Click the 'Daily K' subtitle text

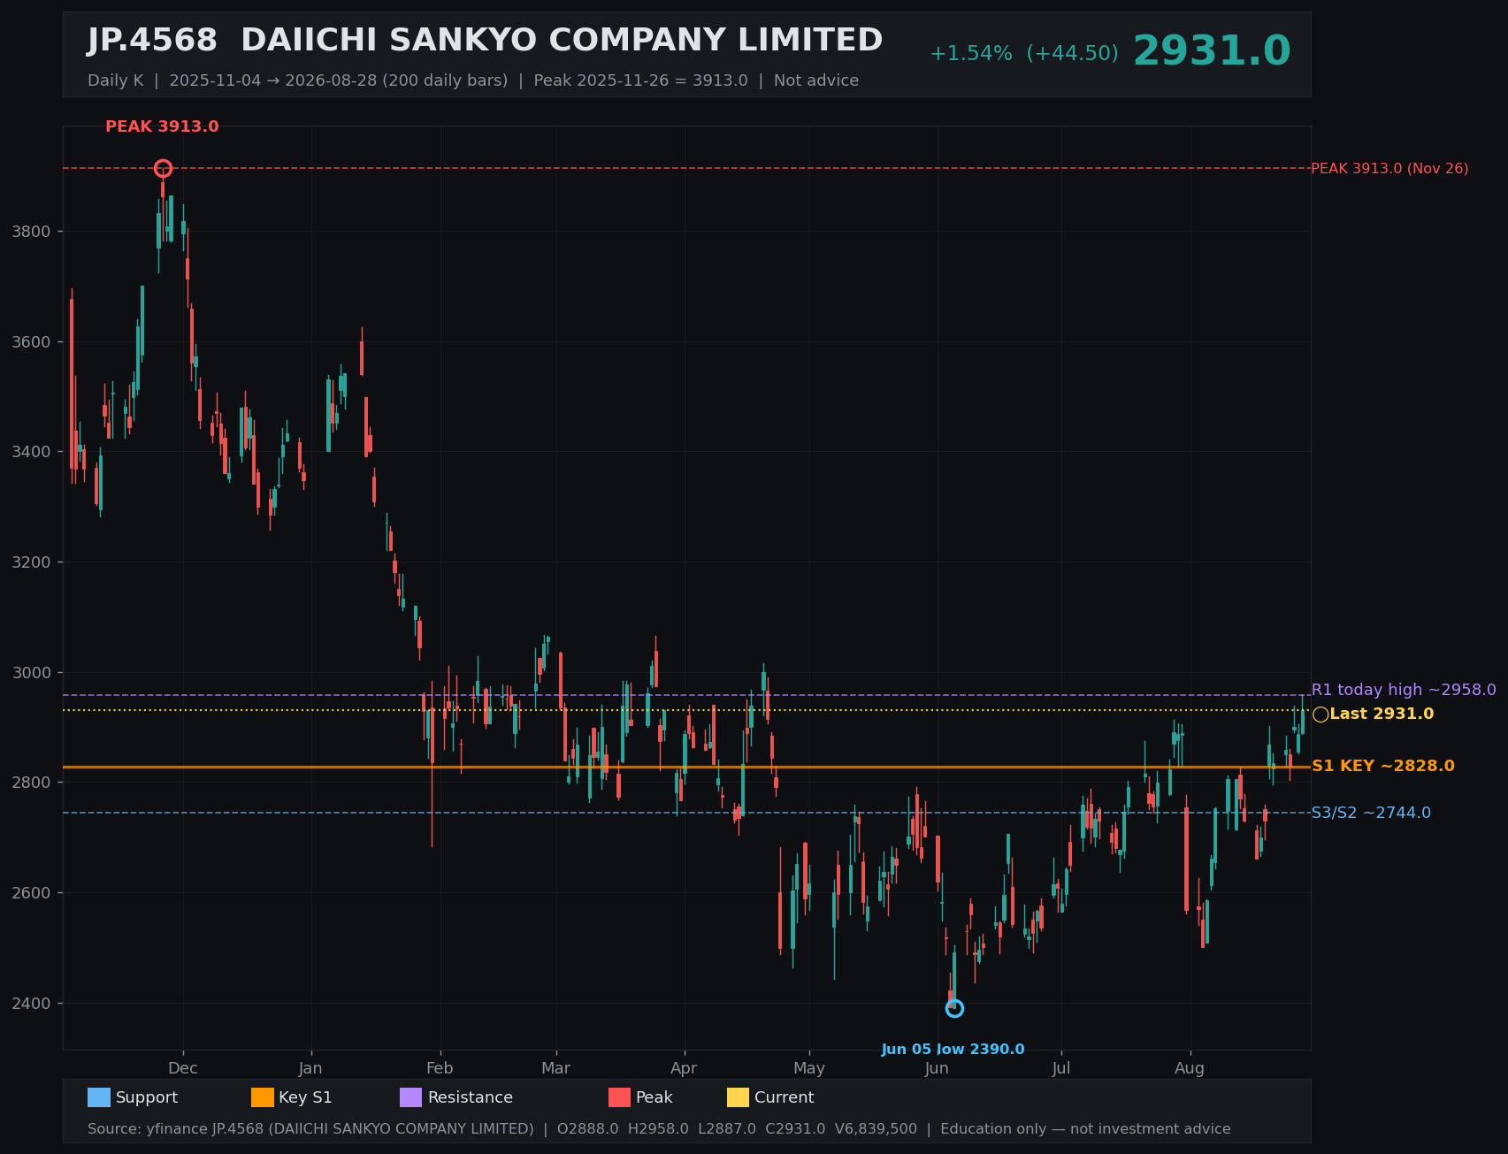(x=115, y=80)
